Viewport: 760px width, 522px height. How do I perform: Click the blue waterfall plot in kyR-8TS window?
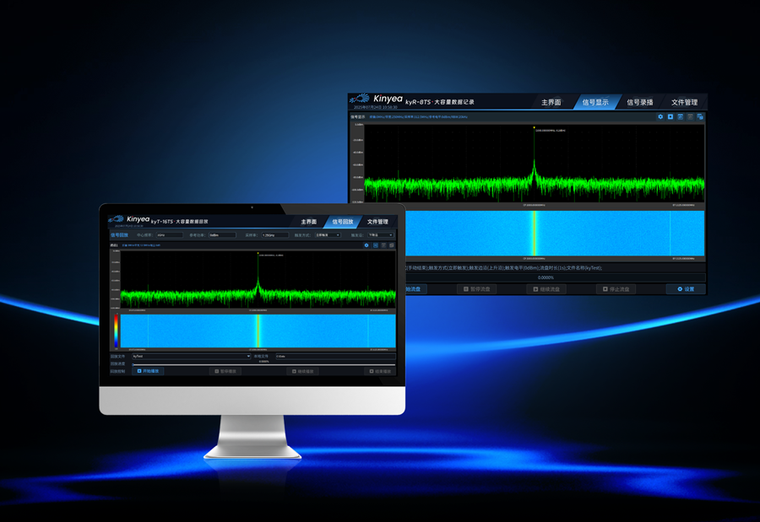555,233
